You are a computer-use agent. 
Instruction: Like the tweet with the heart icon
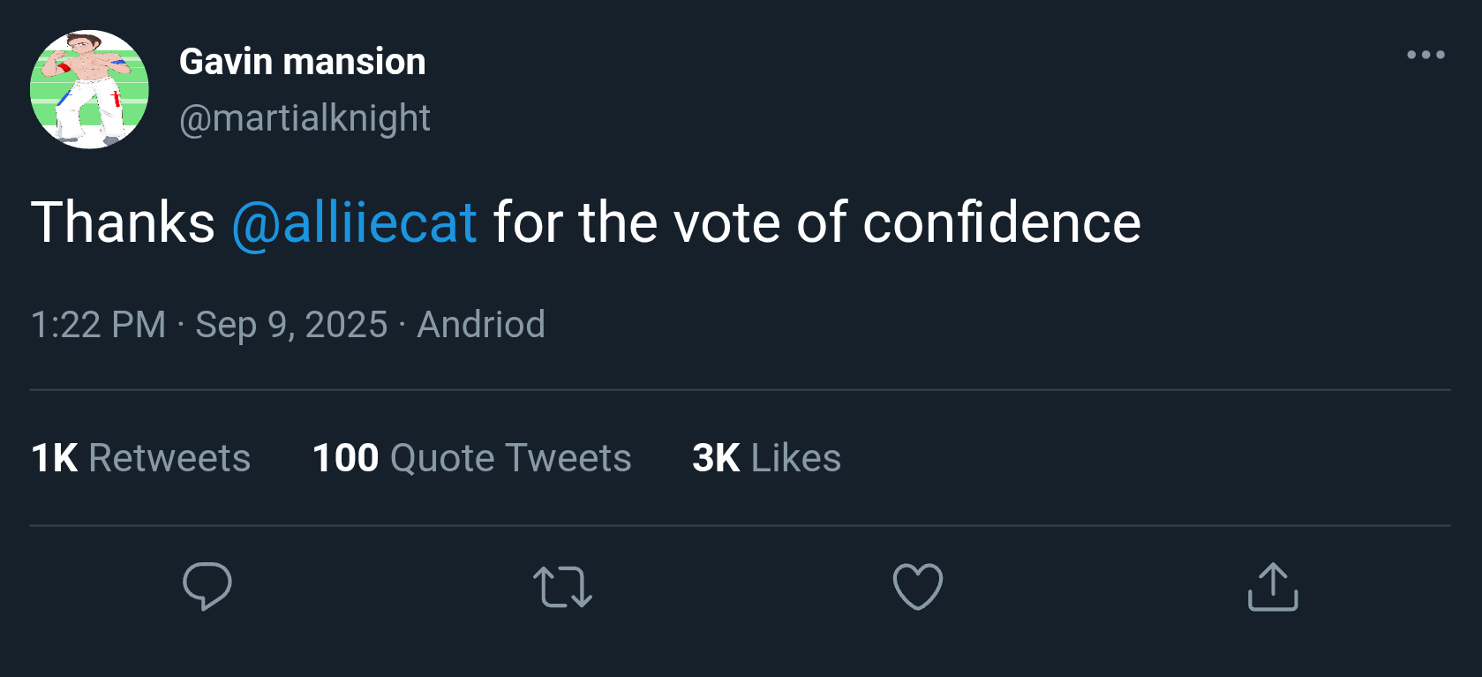(x=918, y=587)
